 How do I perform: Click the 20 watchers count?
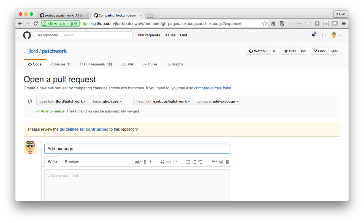(275, 51)
